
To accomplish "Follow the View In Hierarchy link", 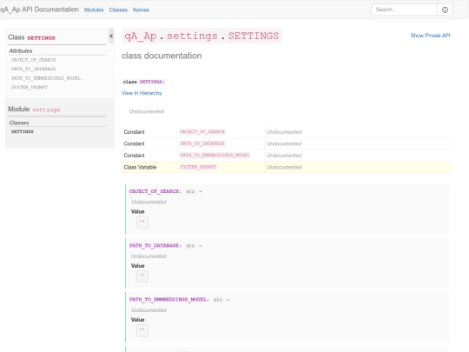I will tap(142, 93).
